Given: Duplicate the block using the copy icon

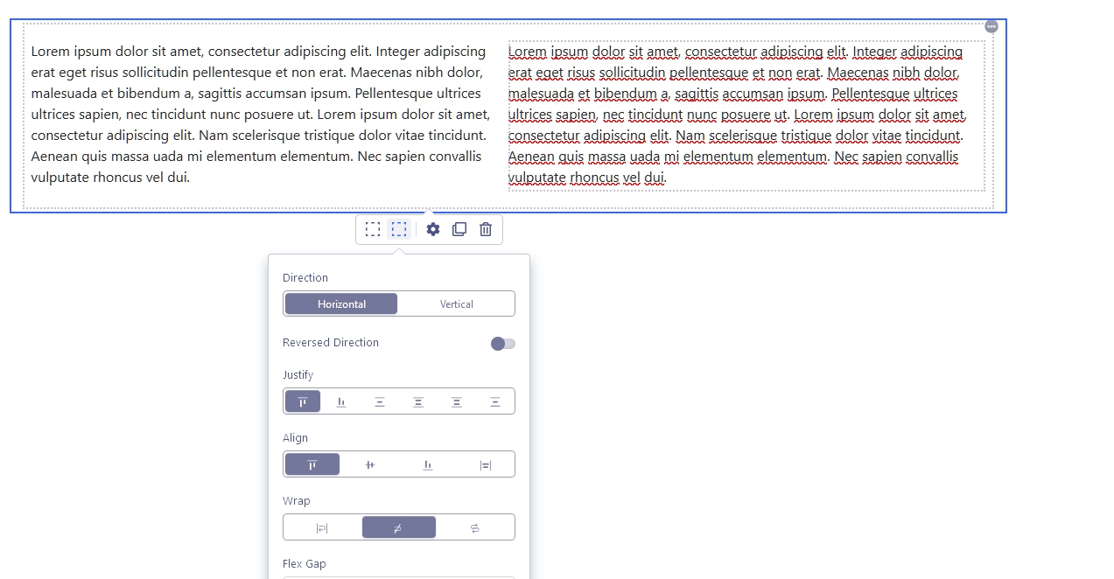Looking at the screenshot, I should tap(459, 229).
